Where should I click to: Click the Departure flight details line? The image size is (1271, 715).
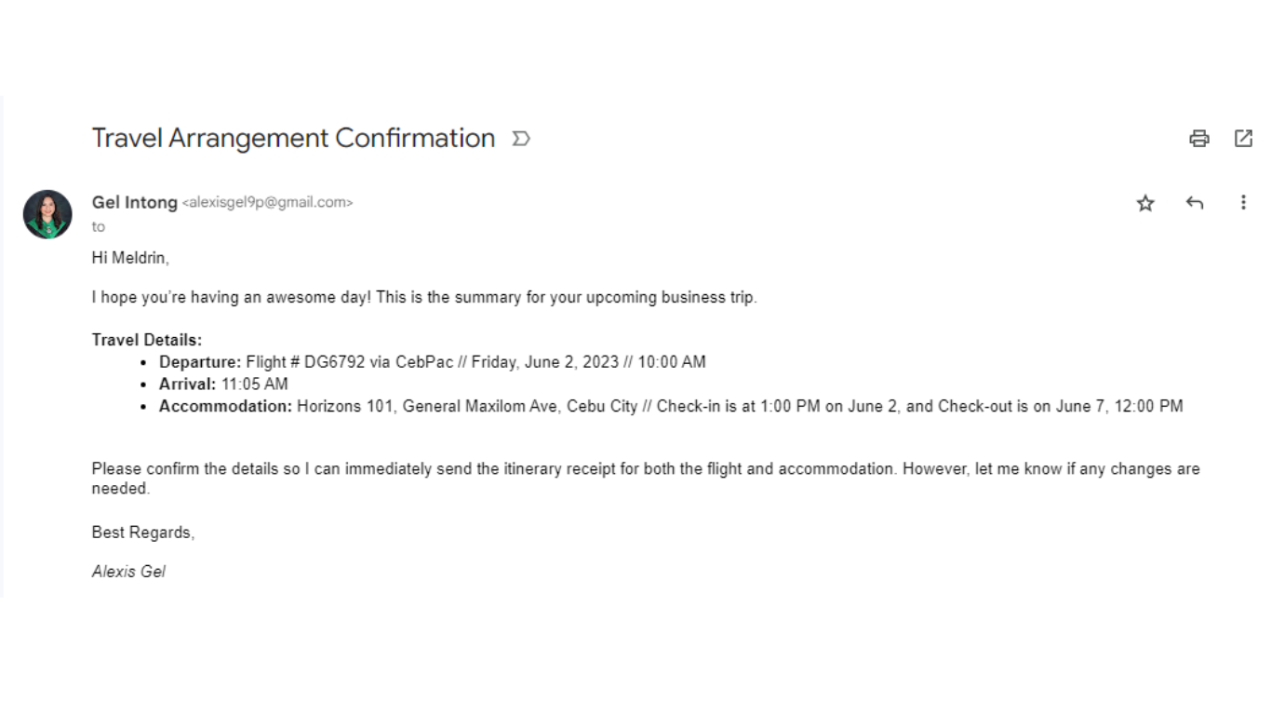(x=432, y=362)
